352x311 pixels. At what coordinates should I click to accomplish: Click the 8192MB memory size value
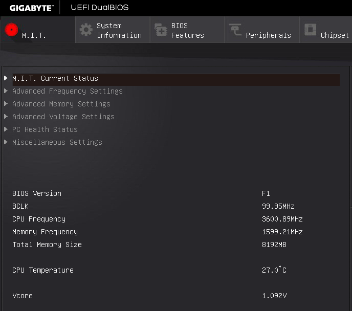tap(274, 245)
